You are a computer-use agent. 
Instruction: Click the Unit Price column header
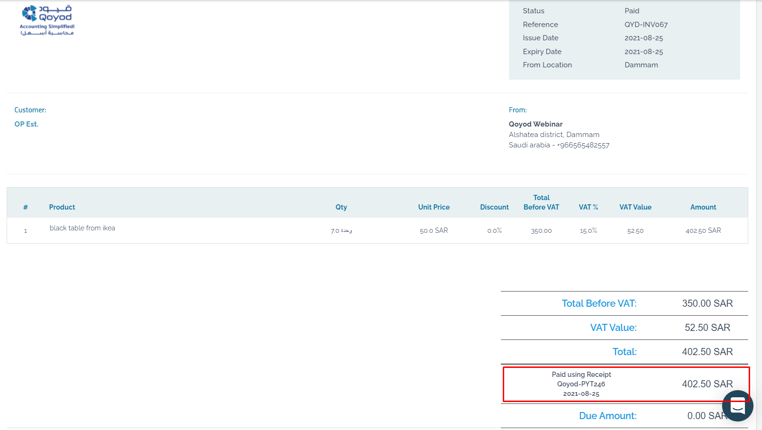[433, 207]
